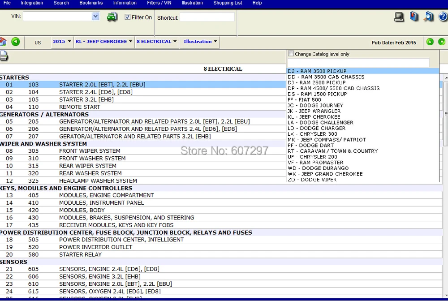The height and width of the screenshot is (301, 448).
Task: Open the Illustration menu in menu bar
Action: (192, 3)
